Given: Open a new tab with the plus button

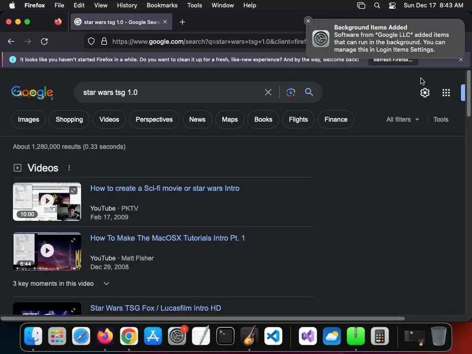Looking at the screenshot, I should click(182, 22).
